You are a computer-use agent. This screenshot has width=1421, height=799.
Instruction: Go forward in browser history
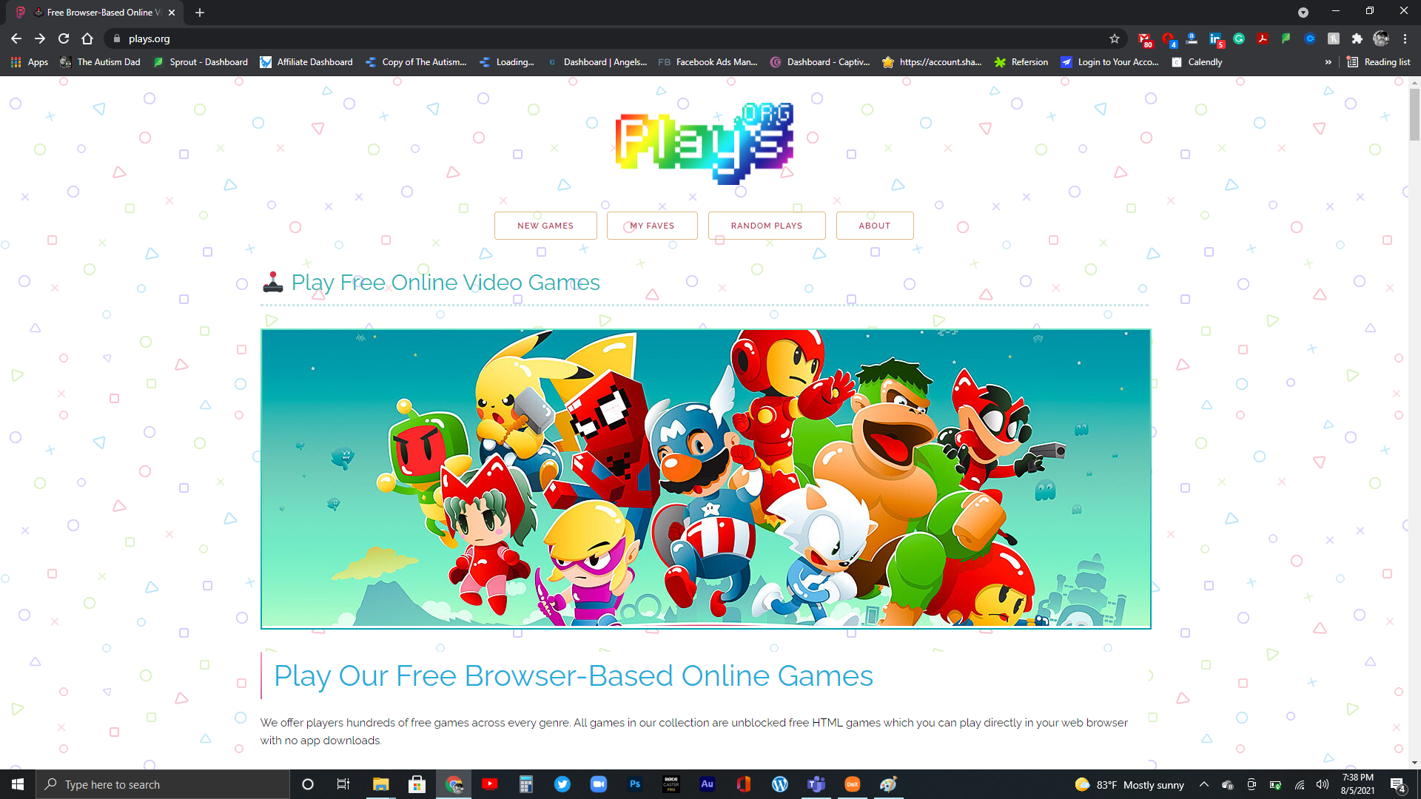[x=40, y=38]
